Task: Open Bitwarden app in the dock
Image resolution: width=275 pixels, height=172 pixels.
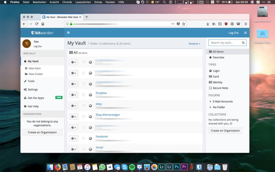Action: [x=199, y=167]
